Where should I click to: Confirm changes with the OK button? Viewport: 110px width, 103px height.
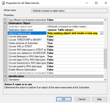[x=64, y=99]
